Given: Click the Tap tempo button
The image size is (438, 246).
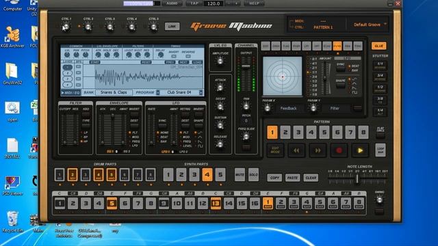Looking at the screenshot, I should click(x=194, y=3).
